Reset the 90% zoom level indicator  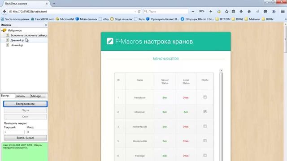tap(202, 11)
